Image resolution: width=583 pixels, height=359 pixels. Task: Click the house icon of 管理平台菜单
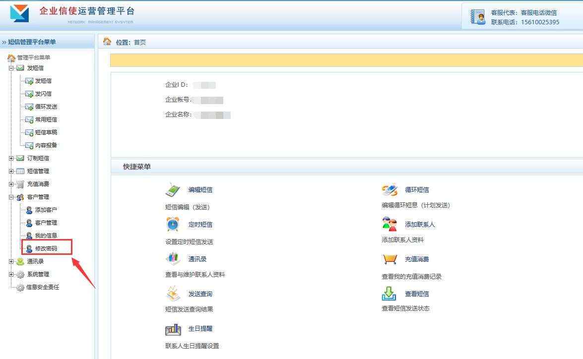(x=11, y=58)
